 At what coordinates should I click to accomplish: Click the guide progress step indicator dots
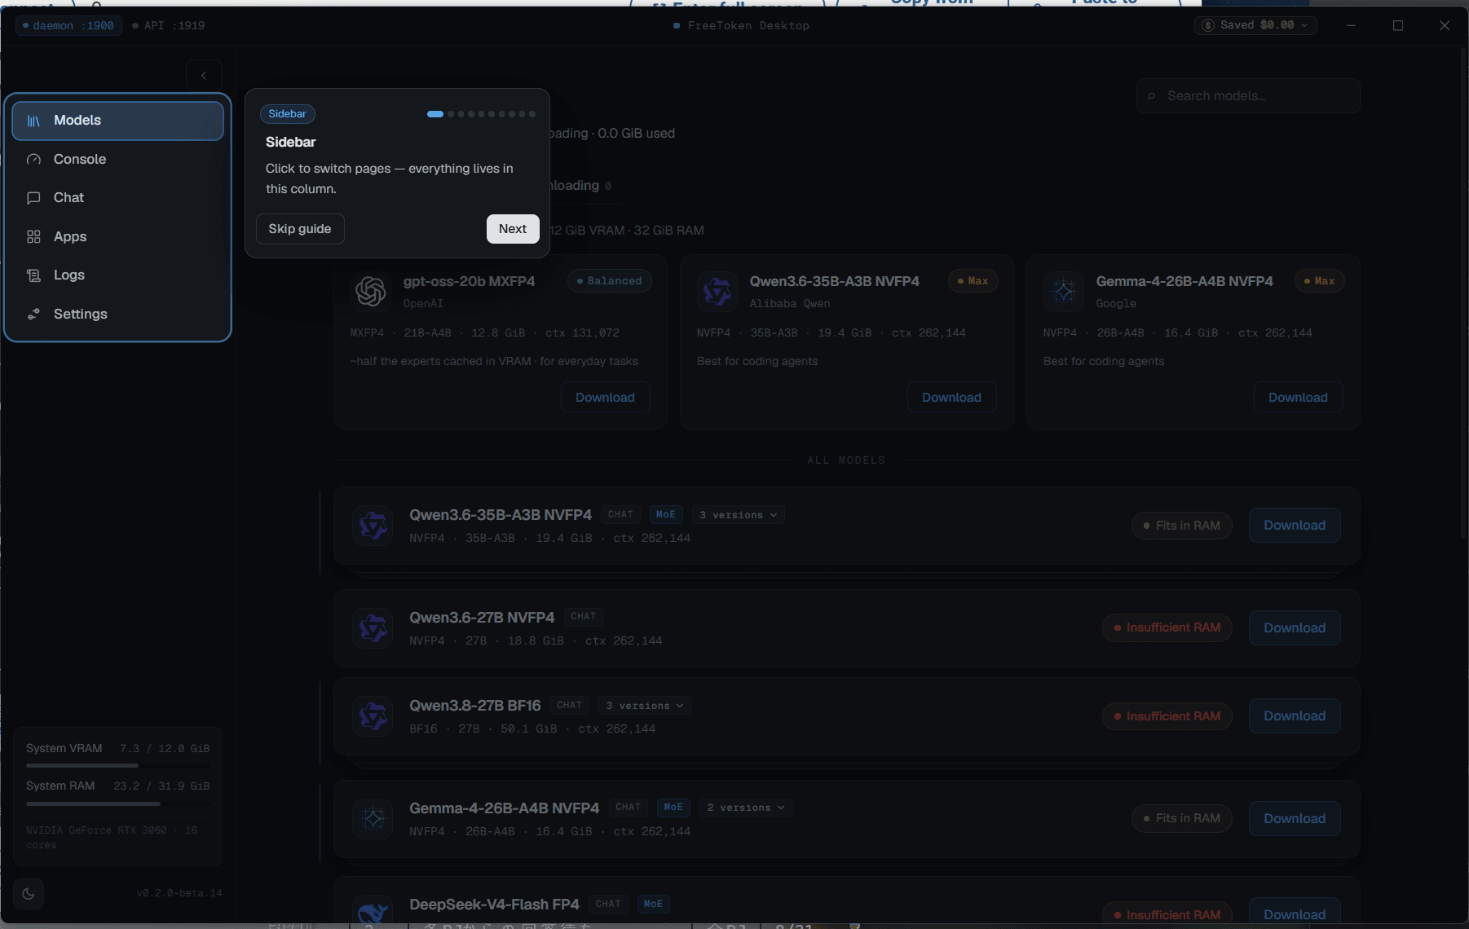click(x=481, y=114)
